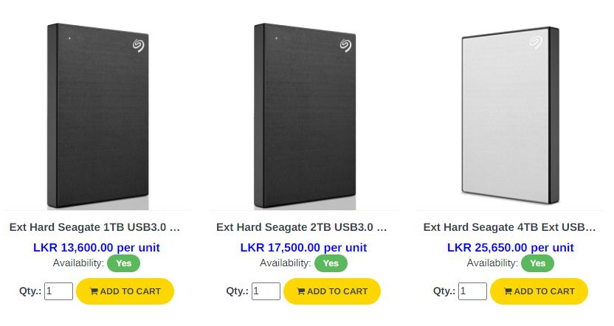Click the green Yes availability badge for 1TB
This screenshot has height=326, width=614.
[x=124, y=263]
